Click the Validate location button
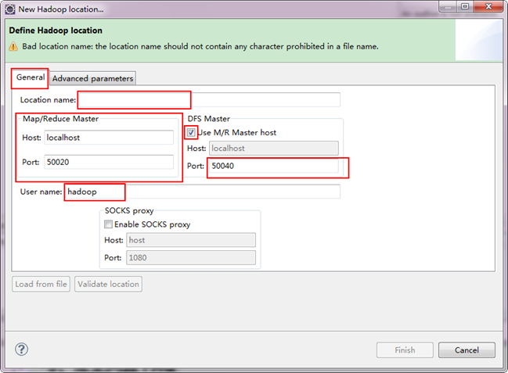Image resolution: width=508 pixels, height=373 pixels. coord(108,284)
